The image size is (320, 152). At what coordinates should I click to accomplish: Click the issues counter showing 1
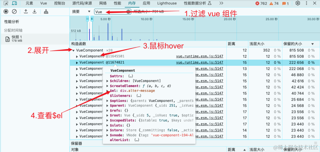tap(285, 4)
